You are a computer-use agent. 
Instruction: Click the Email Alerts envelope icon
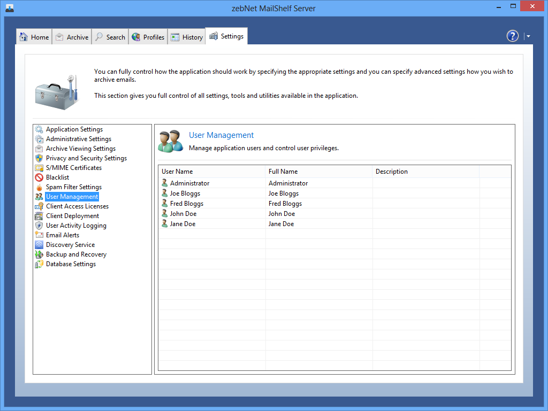pyautogui.click(x=39, y=235)
